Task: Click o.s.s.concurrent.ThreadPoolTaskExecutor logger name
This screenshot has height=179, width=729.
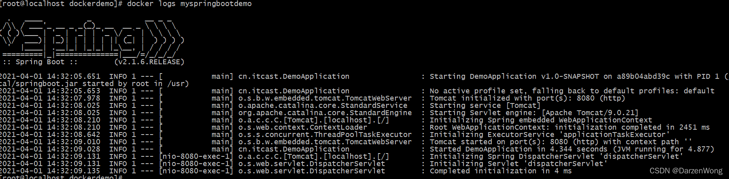Action: pos(325,135)
